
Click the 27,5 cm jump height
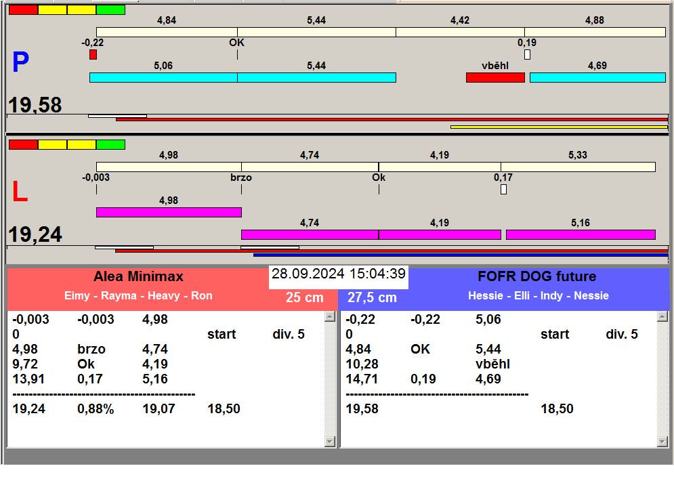click(372, 297)
